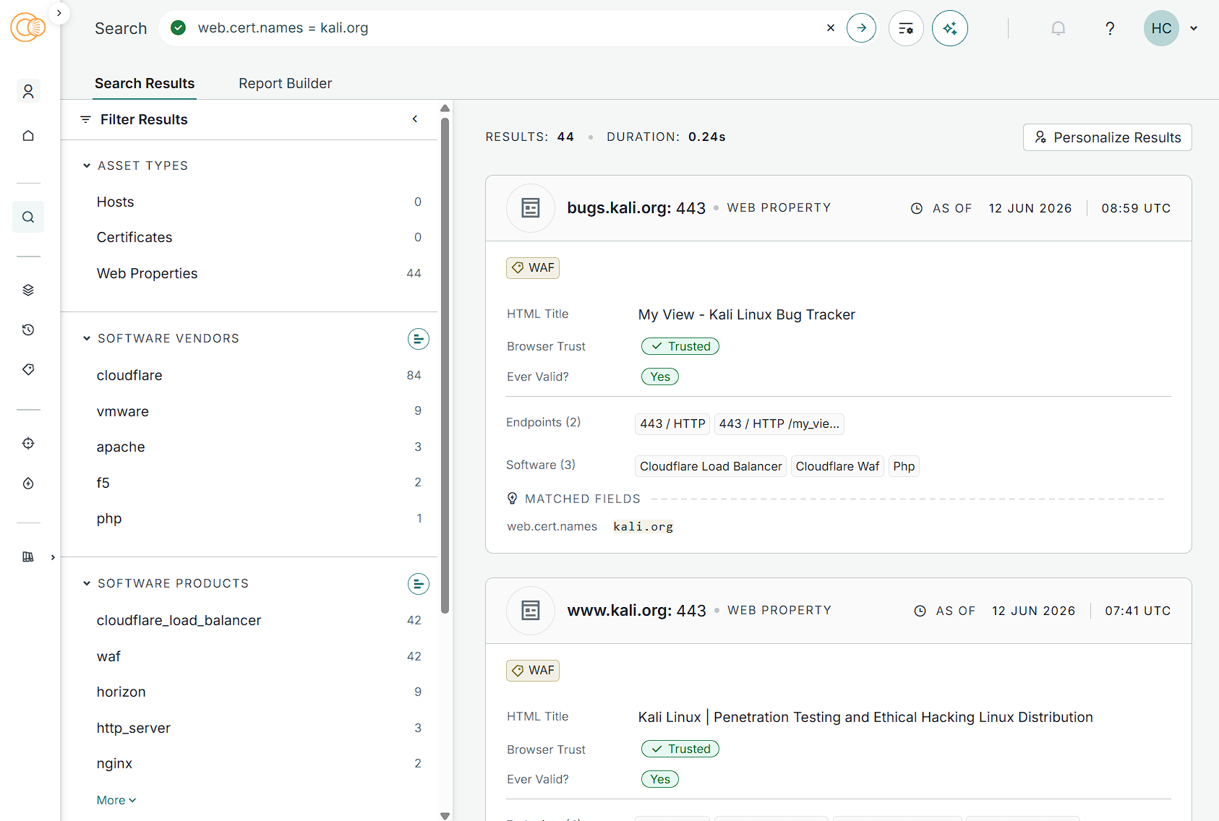Open the layers stack icon in sidebar
Image resolution: width=1219 pixels, height=821 pixels.
pyautogui.click(x=28, y=290)
